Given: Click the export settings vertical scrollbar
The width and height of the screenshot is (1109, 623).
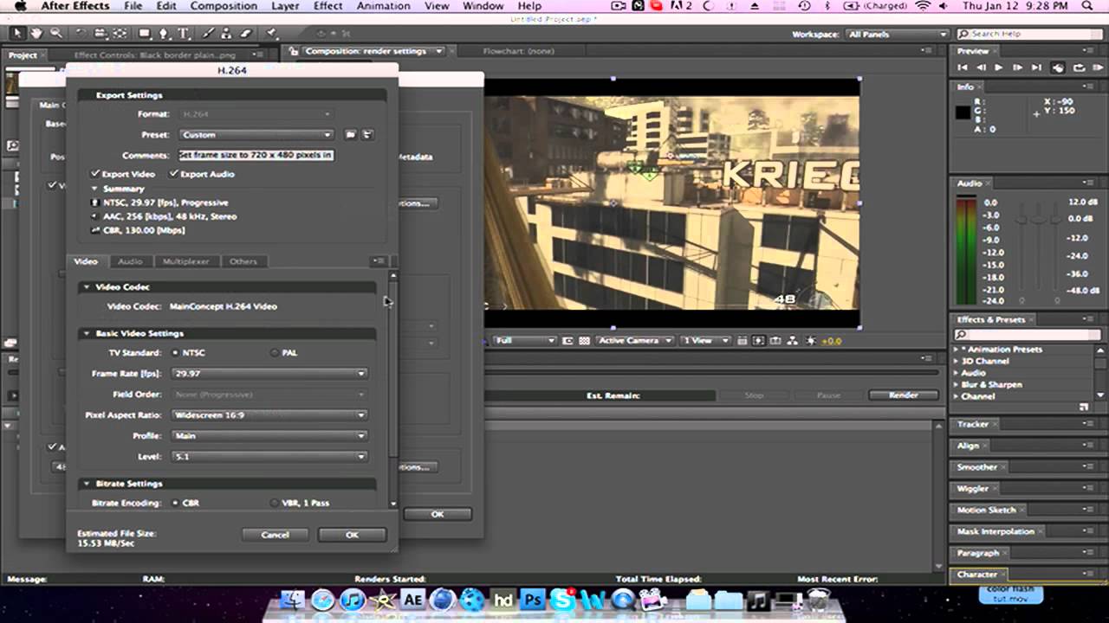Looking at the screenshot, I should (392, 389).
